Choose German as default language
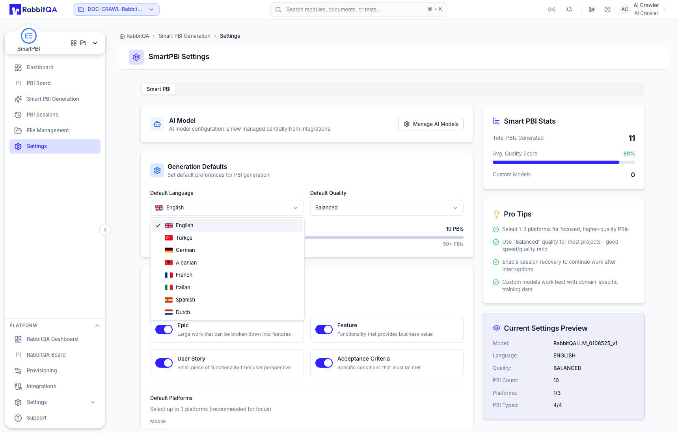This screenshot has width=678, height=433. click(x=227, y=250)
